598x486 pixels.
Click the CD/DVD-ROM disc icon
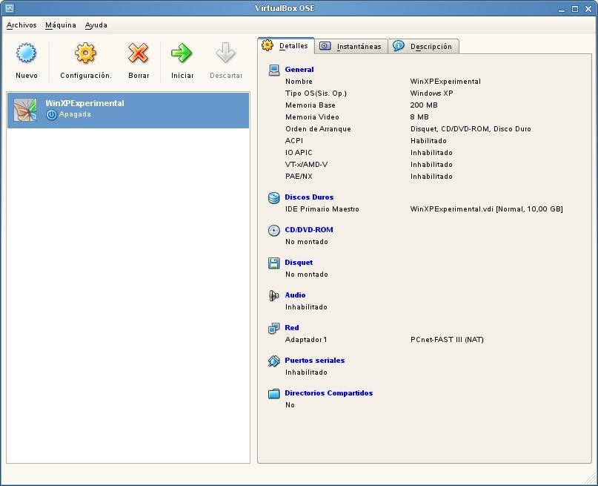click(274, 230)
